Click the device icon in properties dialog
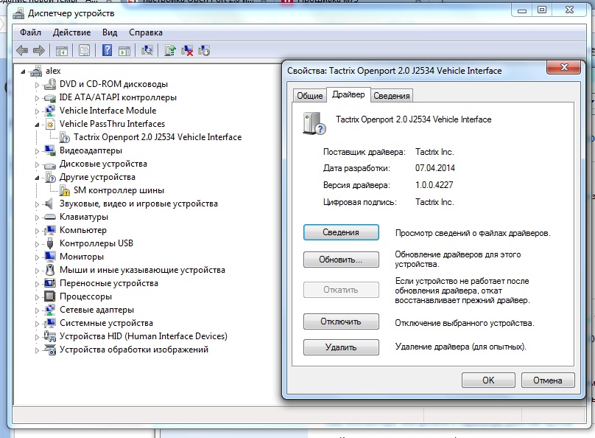Image resolution: width=595 pixels, height=438 pixels. coord(314,123)
